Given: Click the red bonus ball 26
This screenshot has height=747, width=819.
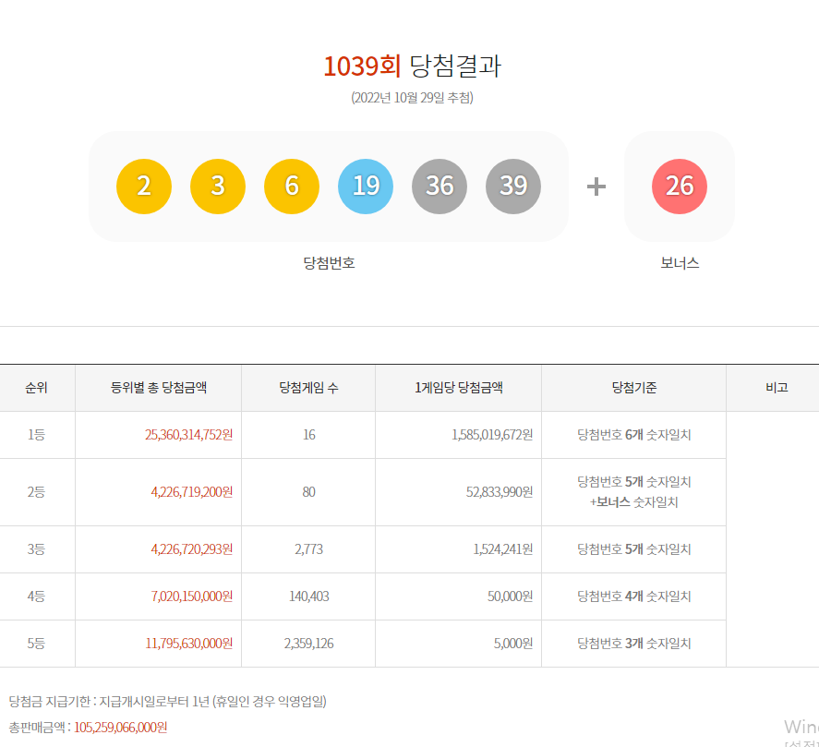Looking at the screenshot, I should (x=680, y=187).
